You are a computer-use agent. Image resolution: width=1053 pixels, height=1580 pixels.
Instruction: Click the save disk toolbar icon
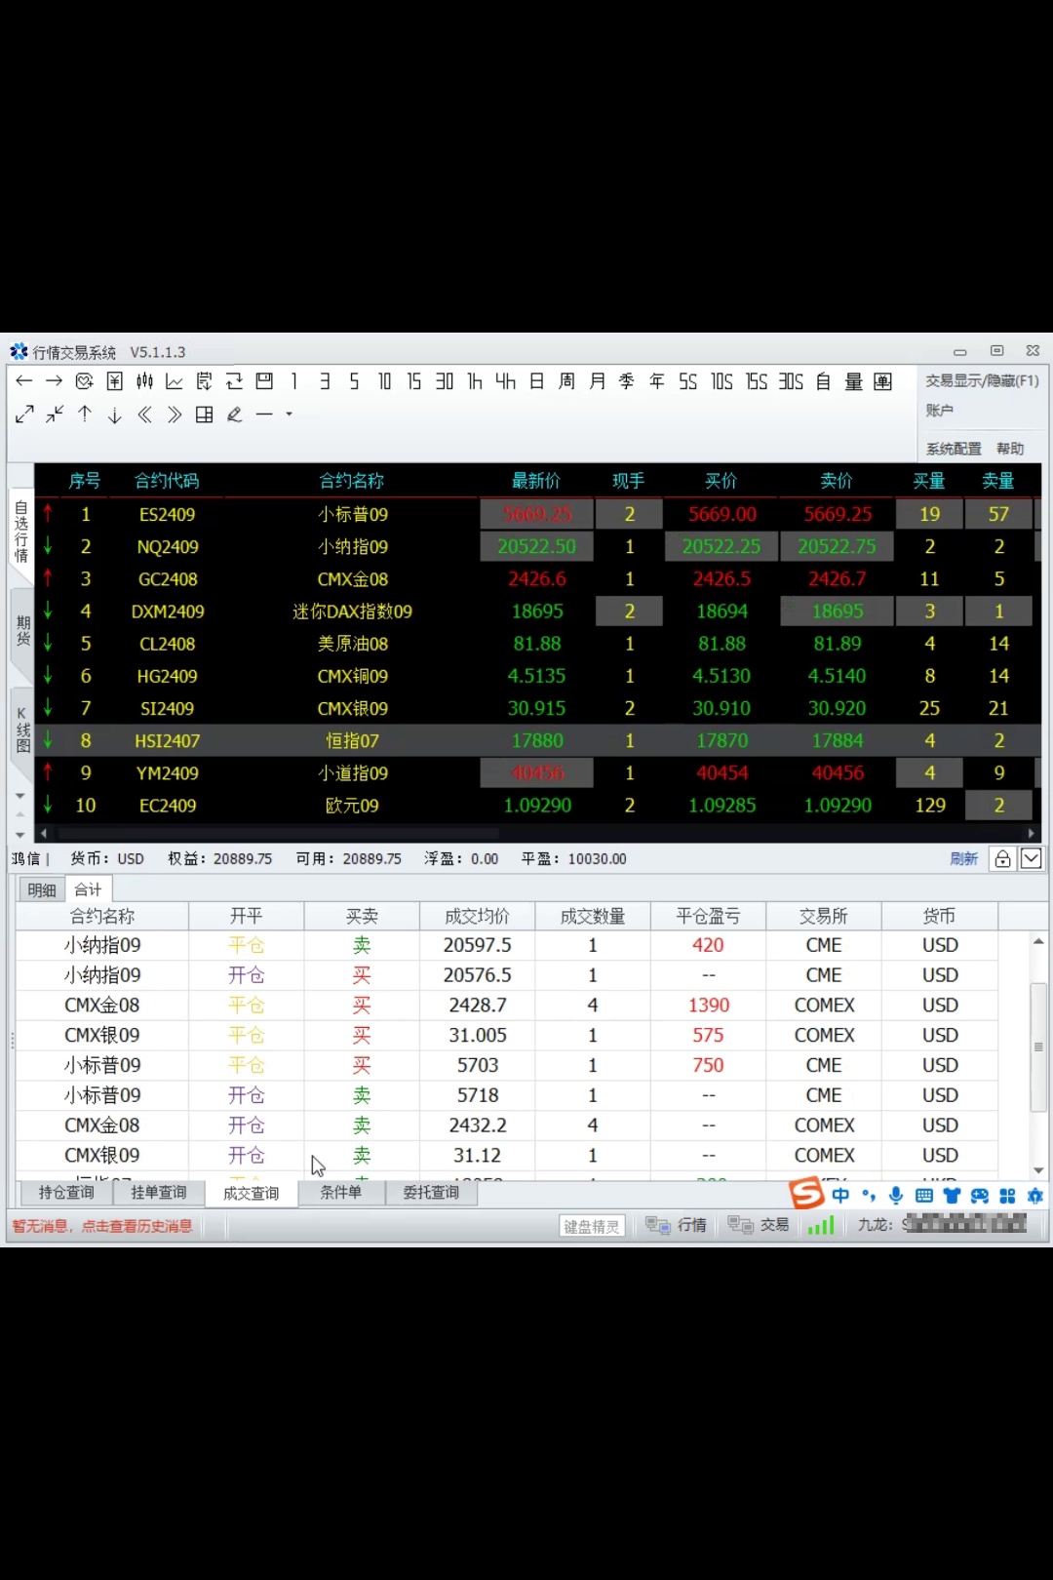(x=264, y=381)
